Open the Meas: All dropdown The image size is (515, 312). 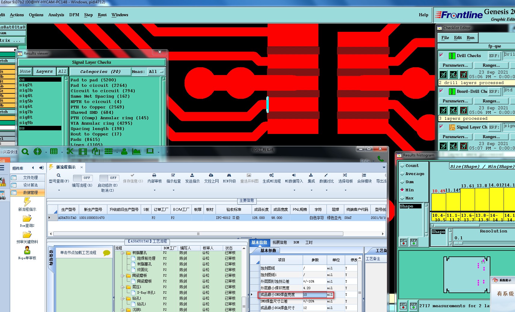click(x=156, y=72)
